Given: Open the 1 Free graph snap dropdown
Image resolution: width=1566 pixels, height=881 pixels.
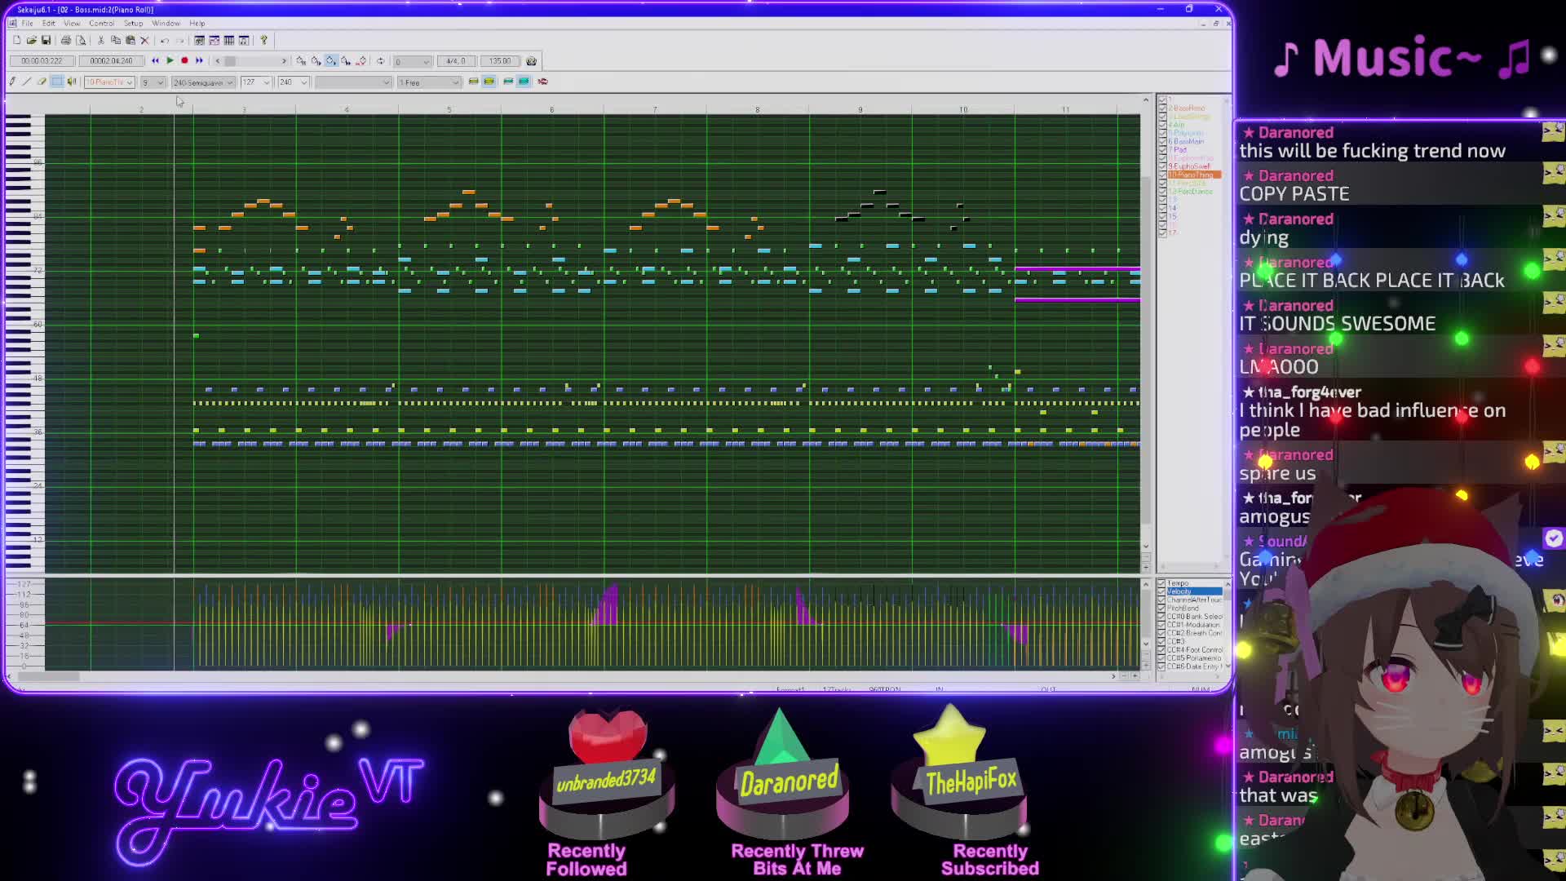Looking at the screenshot, I should click(429, 82).
